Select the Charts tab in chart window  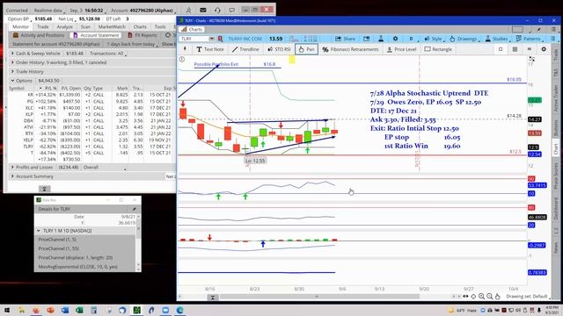tap(192, 29)
